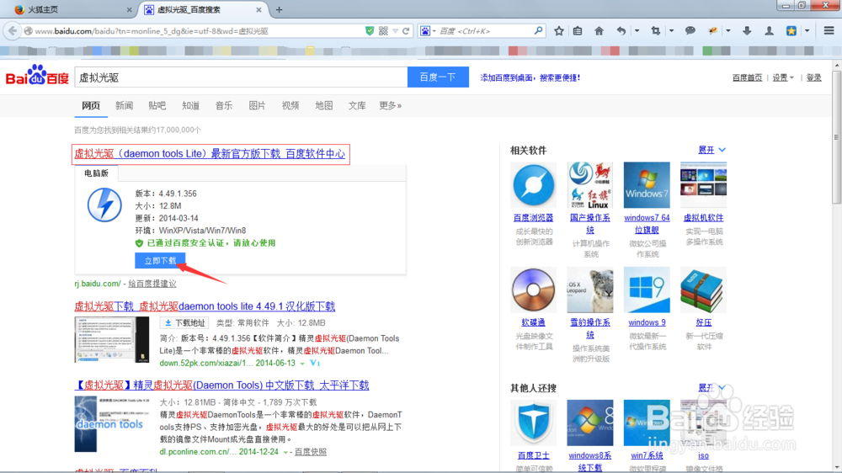Open the dropdown next to undo icon
The height and width of the screenshot is (473, 842).
coord(637,31)
